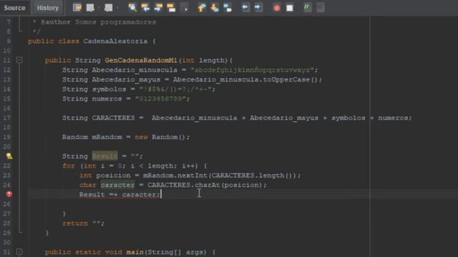458x257 pixels.
Task: Click the Last Edit toolbar icon
Action: click(x=77, y=8)
